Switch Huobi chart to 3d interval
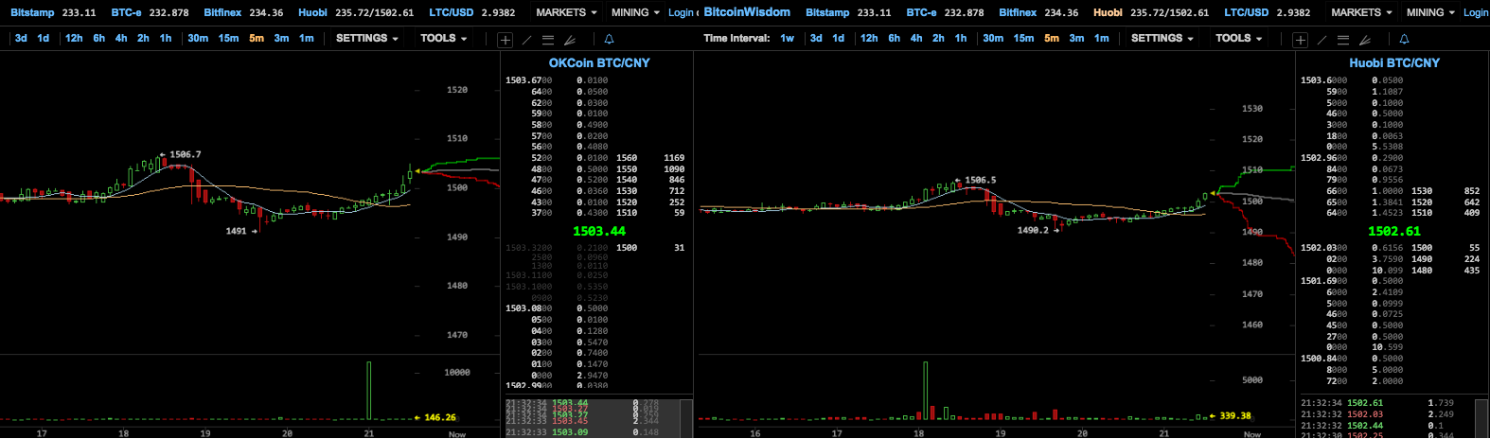Image resolution: width=1490 pixels, height=439 pixels. click(816, 38)
